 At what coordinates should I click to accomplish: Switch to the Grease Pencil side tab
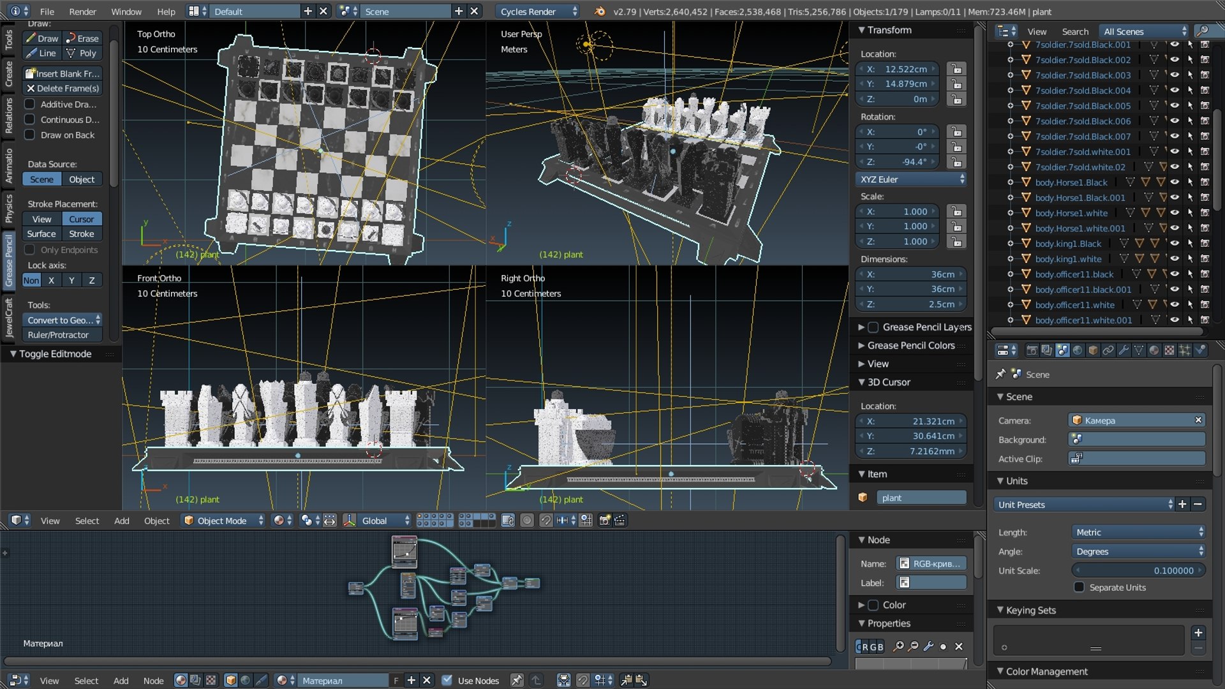pos(8,260)
